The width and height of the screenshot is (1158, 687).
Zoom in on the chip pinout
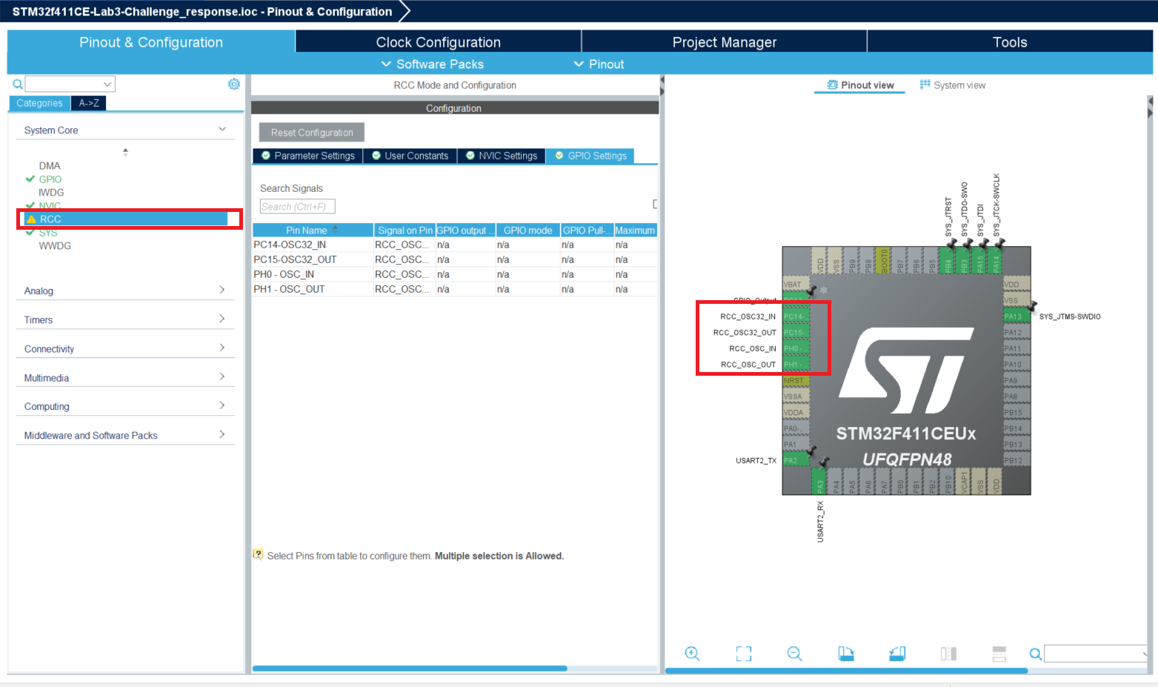pyautogui.click(x=692, y=653)
